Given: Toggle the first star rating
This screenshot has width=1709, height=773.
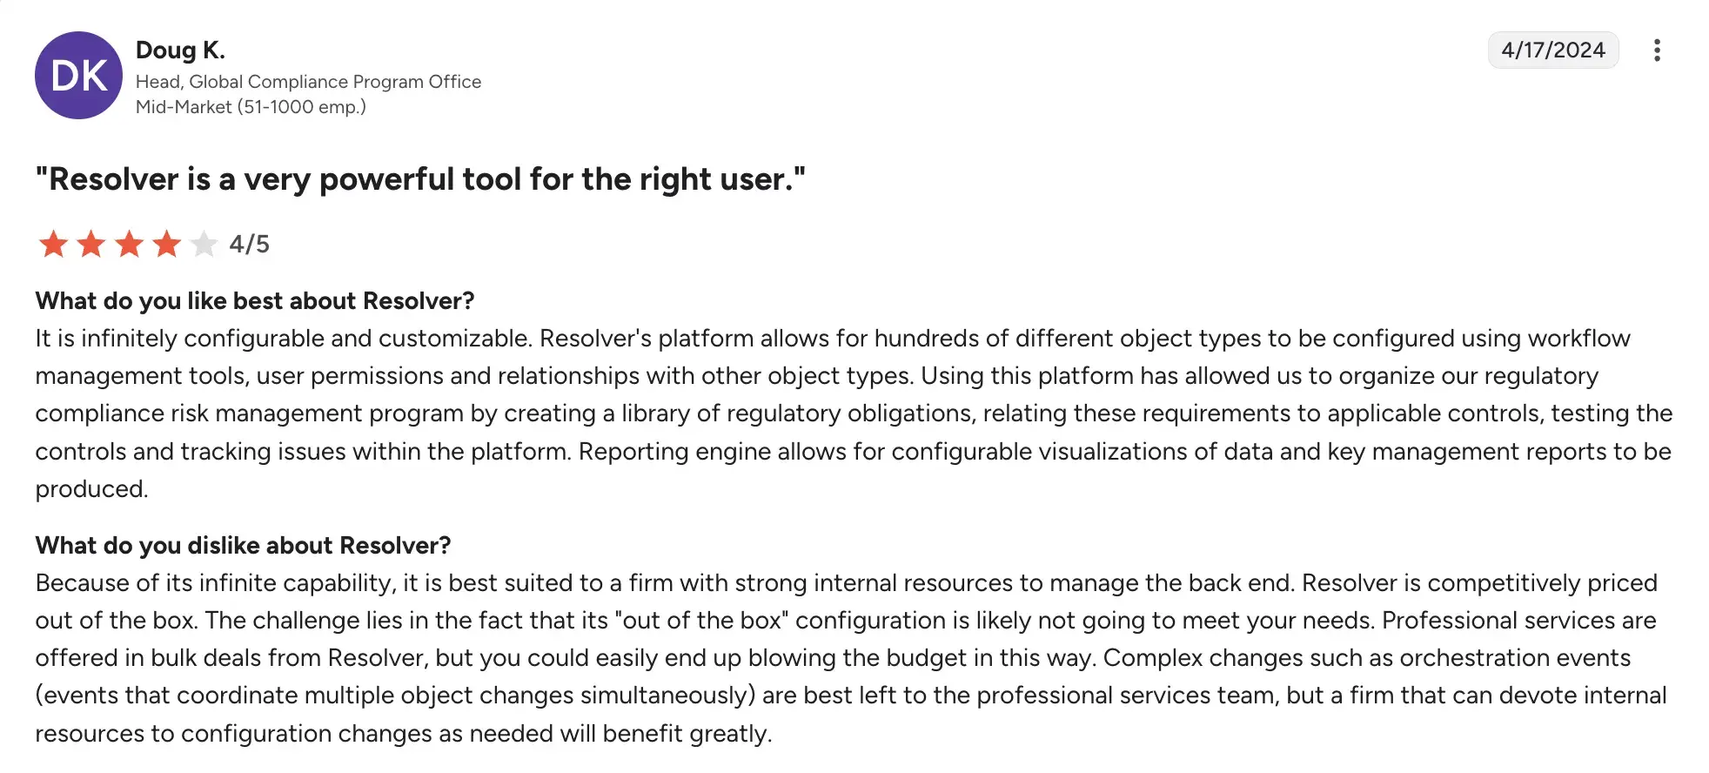Looking at the screenshot, I should pos(52,245).
